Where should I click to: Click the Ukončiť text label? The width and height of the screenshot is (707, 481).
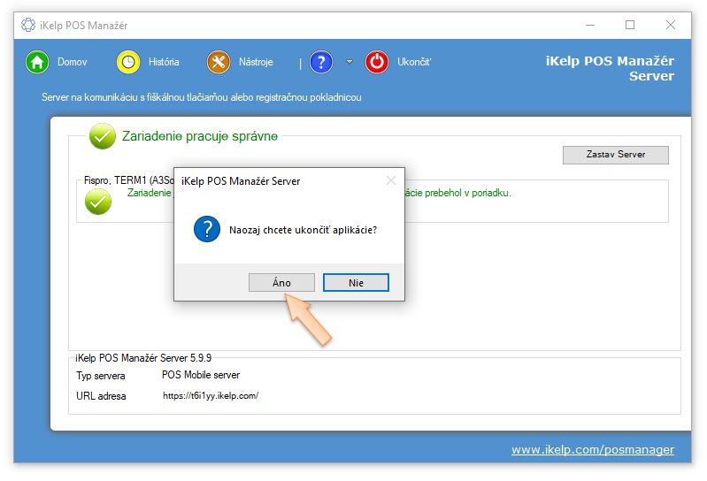tap(414, 62)
